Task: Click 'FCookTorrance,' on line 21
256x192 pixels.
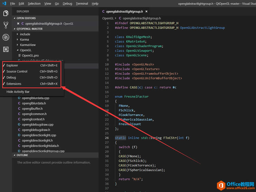Action: tap(132, 115)
